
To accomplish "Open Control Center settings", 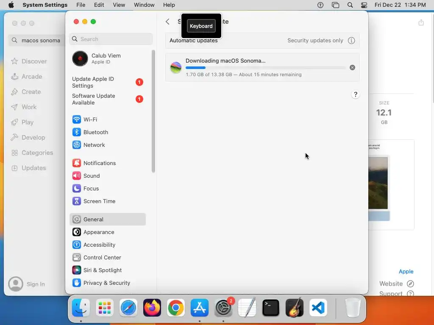I will (107, 258).
